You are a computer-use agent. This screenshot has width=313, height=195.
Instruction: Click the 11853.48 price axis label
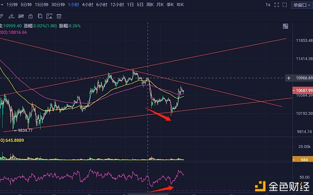pos(304,41)
